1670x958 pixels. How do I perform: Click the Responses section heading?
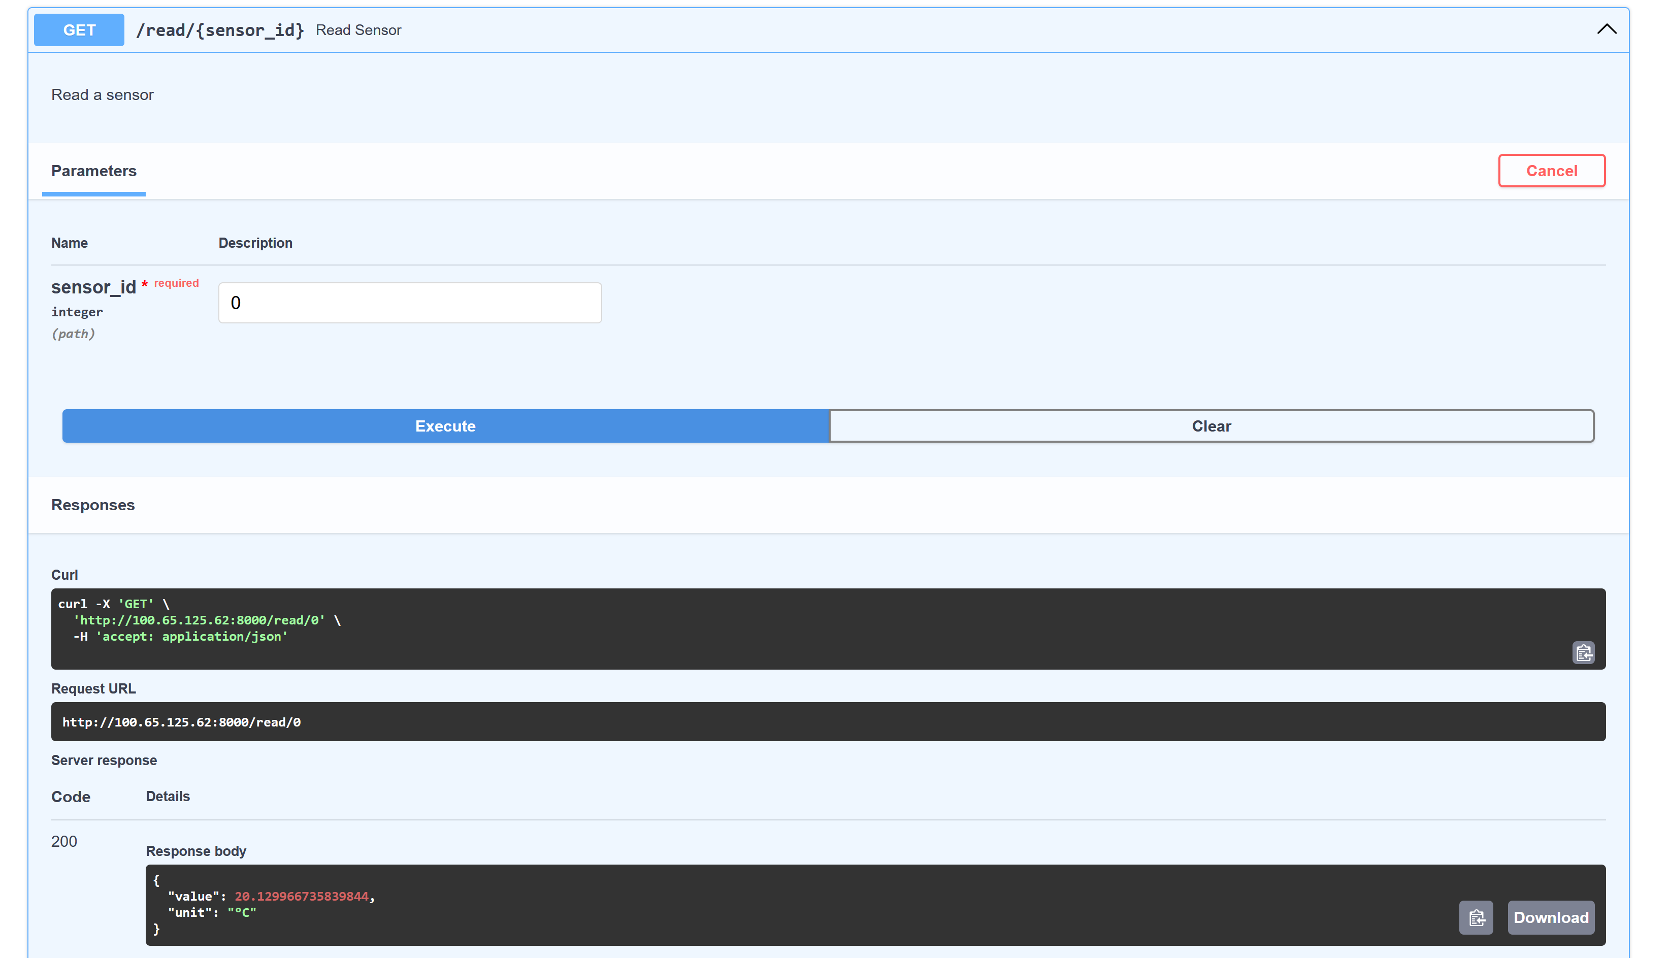pyautogui.click(x=93, y=505)
